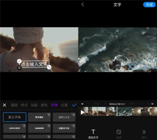The height and width of the screenshot is (140, 157).
Task: Download the font below 默认字体
Action: point(24,126)
